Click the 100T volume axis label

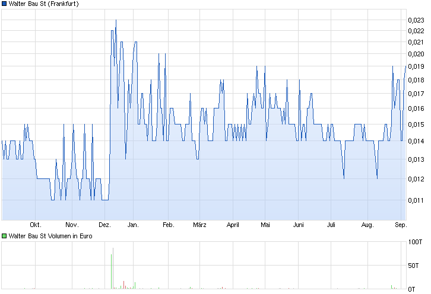tap(415, 242)
